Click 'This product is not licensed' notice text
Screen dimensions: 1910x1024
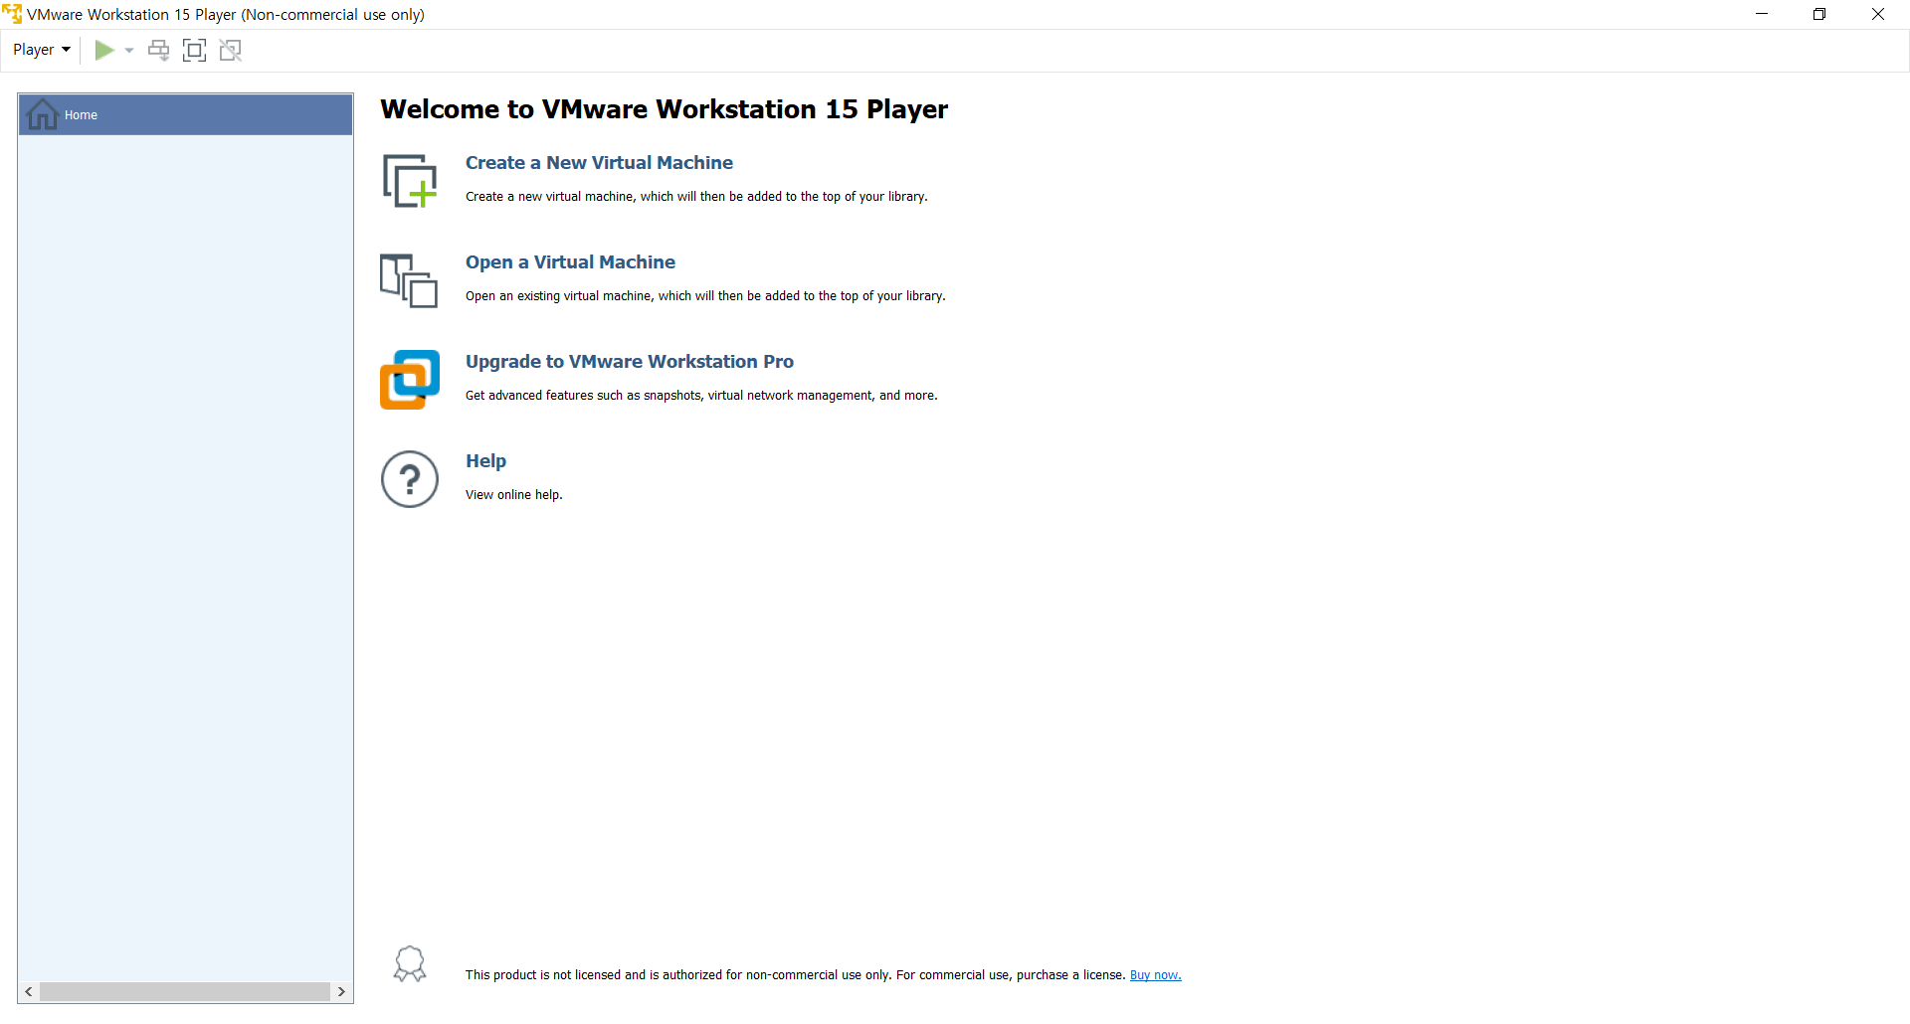[796, 975]
